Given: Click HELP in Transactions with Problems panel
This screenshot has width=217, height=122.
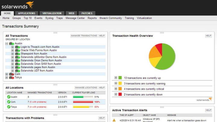Looking at the screenshot, I should (x=102, y=118).
